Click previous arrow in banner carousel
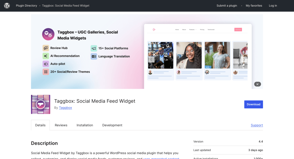The height and width of the screenshot is (159, 294). point(151,59)
